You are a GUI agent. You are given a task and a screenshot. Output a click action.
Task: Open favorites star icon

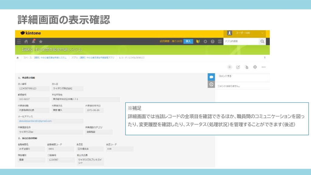[x=41, y=41]
